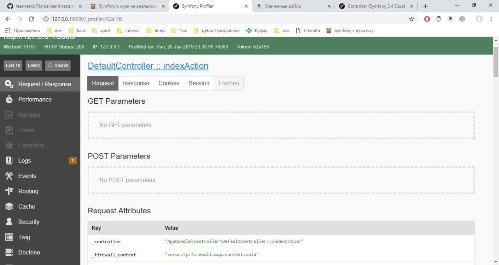Go back with the browser back arrow
This screenshot has width=499, height=265.
8,19
